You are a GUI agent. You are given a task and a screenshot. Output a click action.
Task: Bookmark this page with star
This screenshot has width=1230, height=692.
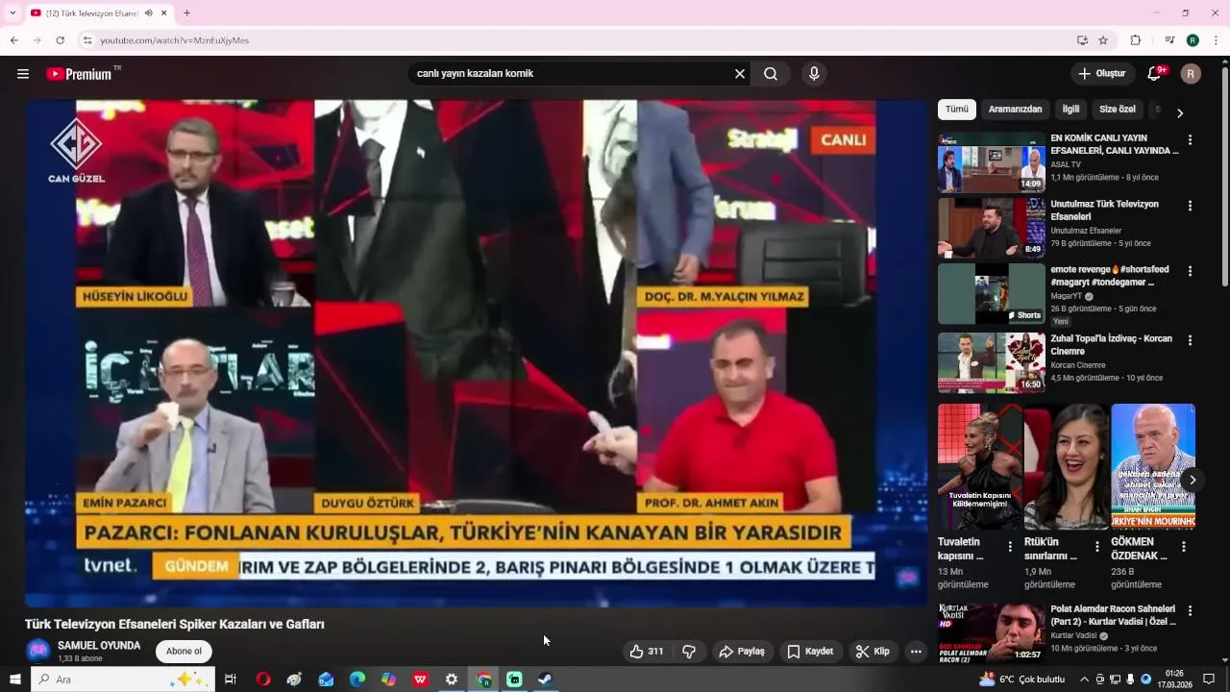click(x=1103, y=40)
